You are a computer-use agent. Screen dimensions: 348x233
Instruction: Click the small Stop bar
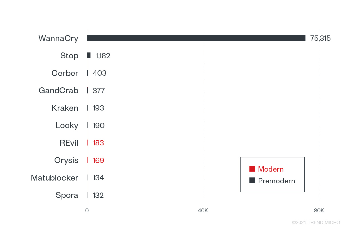pyautogui.click(x=89, y=56)
